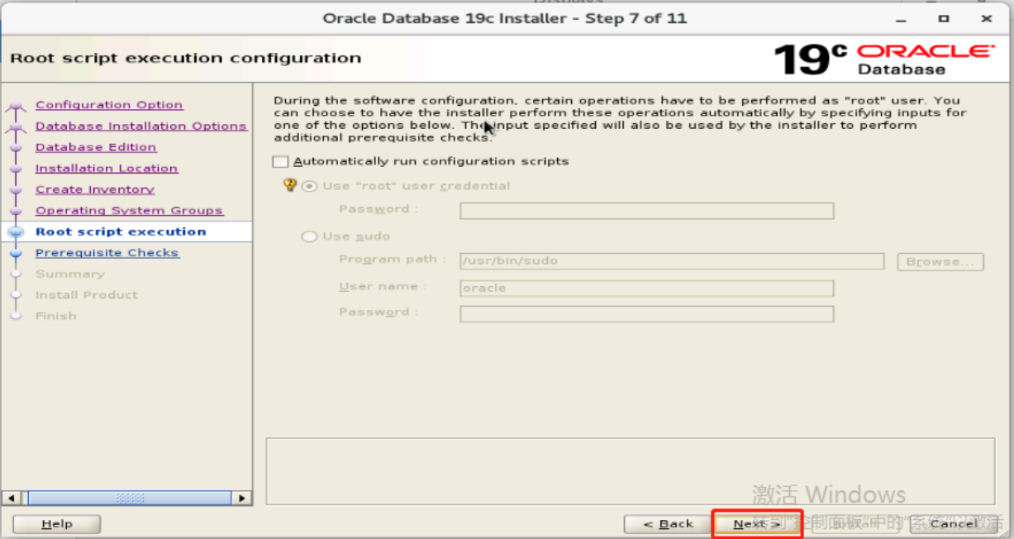Jump to the Prerequisite Checks step
The width and height of the screenshot is (1014, 539).
click(107, 253)
